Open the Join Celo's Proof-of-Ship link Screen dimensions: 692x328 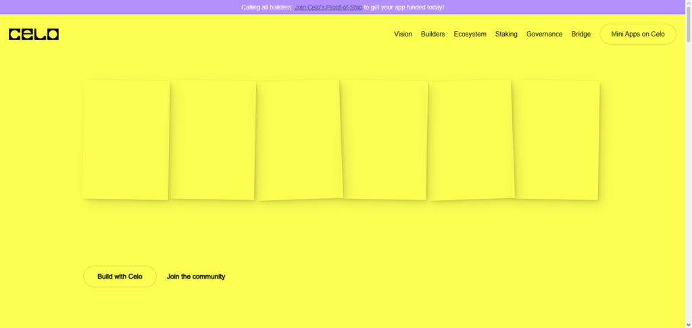(x=328, y=7)
